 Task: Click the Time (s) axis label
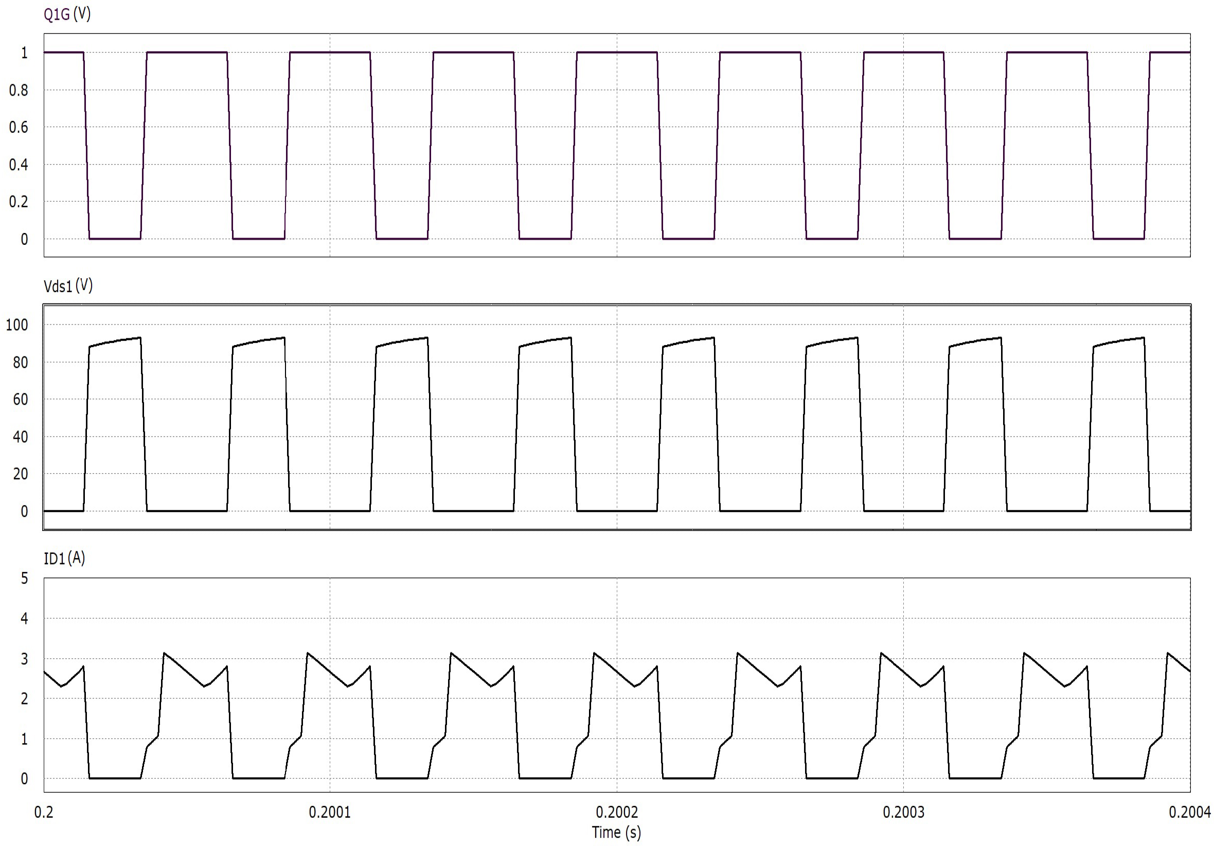[x=616, y=833]
